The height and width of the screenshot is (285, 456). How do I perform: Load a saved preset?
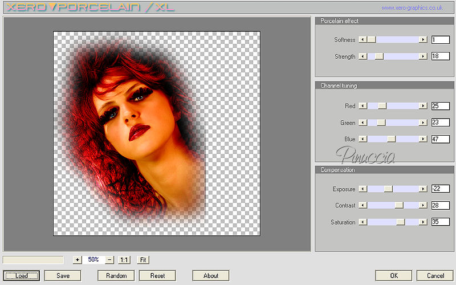point(22,275)
